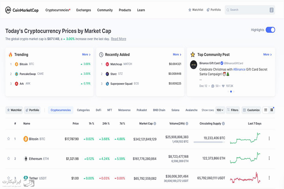Open the Show rows 100 dropdown
Image resolution: width=284 pixels, height=189 pixels.
[x=220, y=110]
